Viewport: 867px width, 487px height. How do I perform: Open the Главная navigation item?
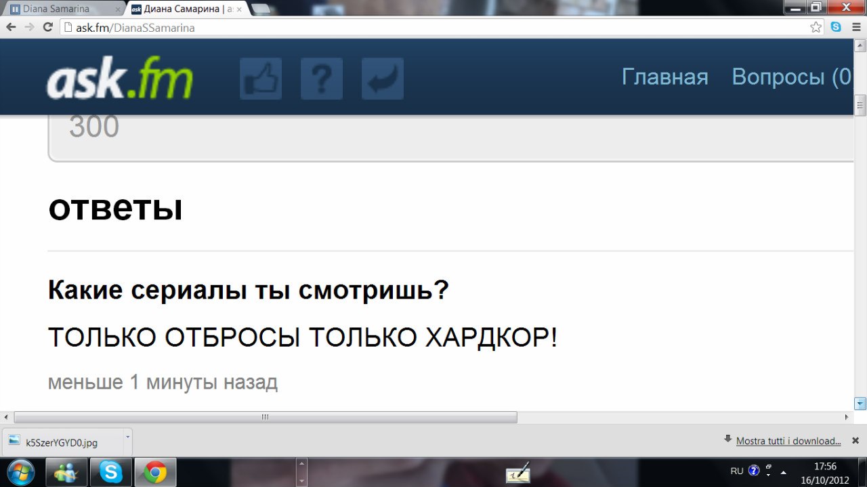(x=665, y=77)
